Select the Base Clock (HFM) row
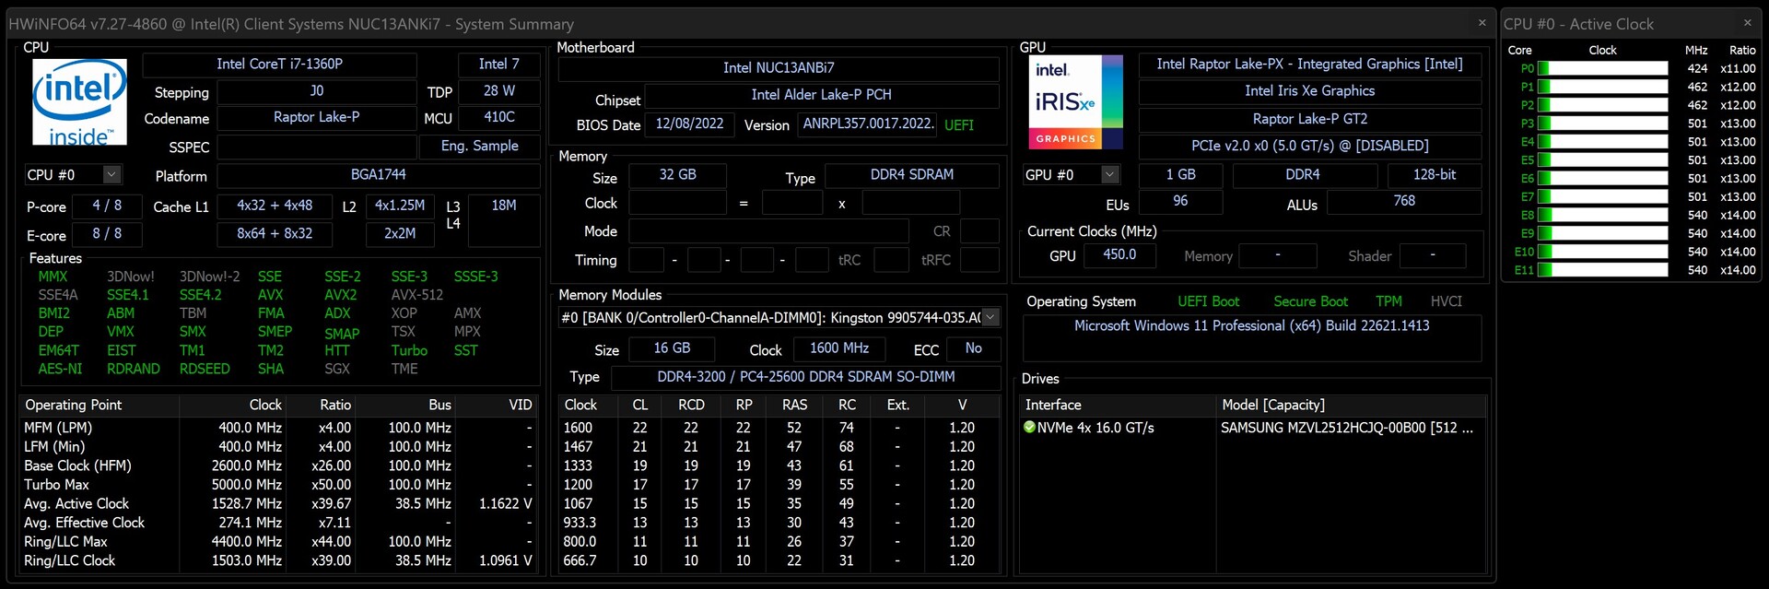This screenshot has height=589, width=1769. pos(278,465)
